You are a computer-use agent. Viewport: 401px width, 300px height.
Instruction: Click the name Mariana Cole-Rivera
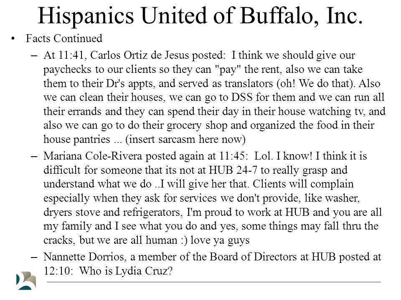coord(93,156)
